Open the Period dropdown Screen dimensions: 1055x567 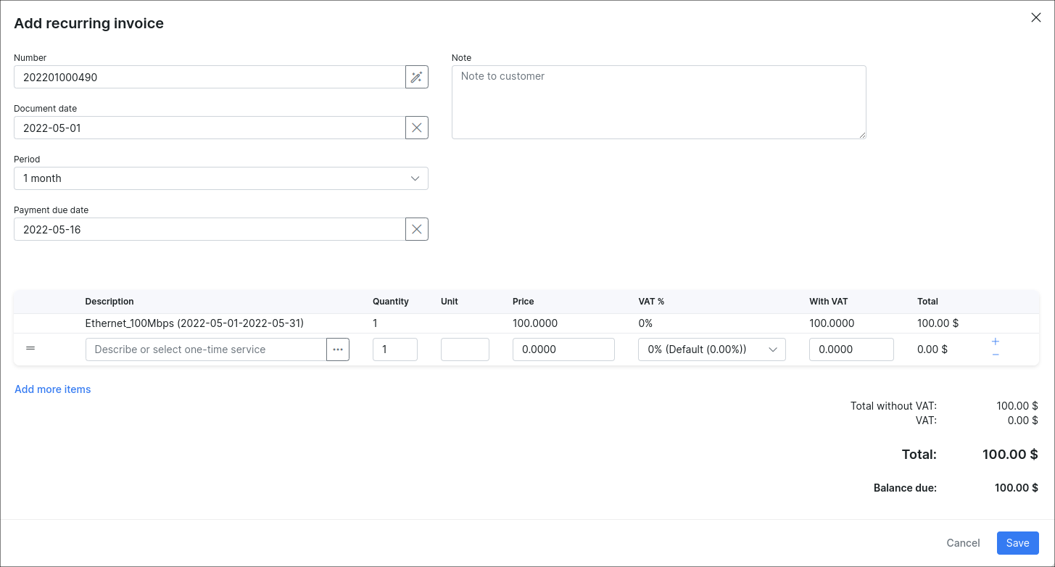[x=220, y=178]
